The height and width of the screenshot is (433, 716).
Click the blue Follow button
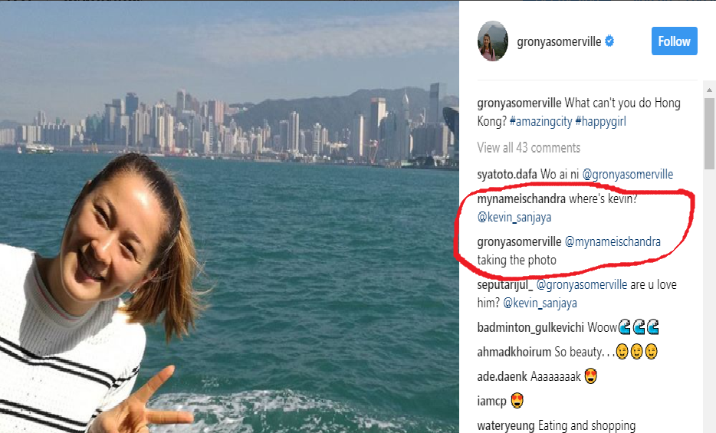click(x=674, y=41)
